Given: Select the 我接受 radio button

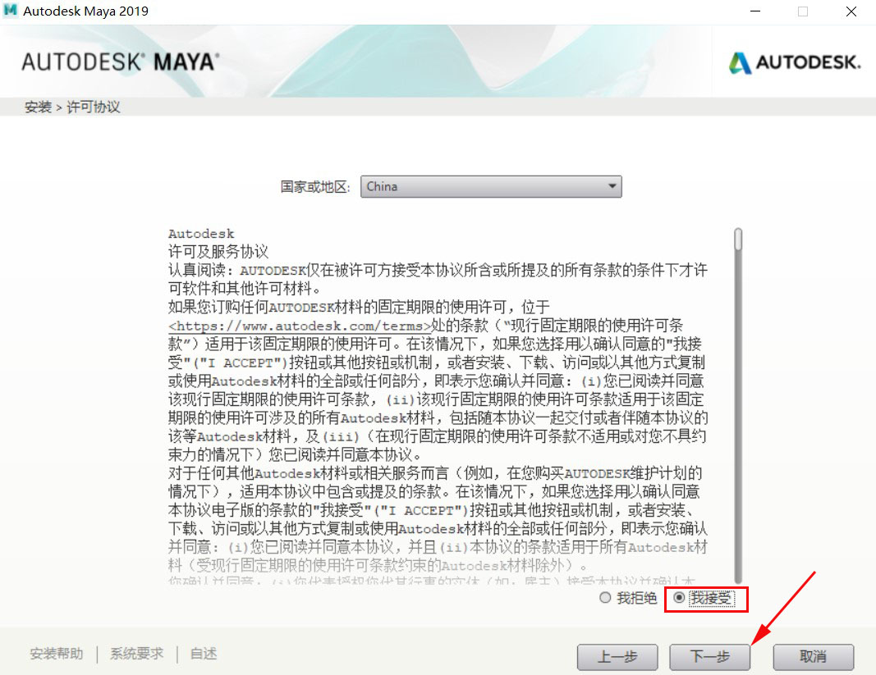Looking at the screenshot, I should coord(679,598).
